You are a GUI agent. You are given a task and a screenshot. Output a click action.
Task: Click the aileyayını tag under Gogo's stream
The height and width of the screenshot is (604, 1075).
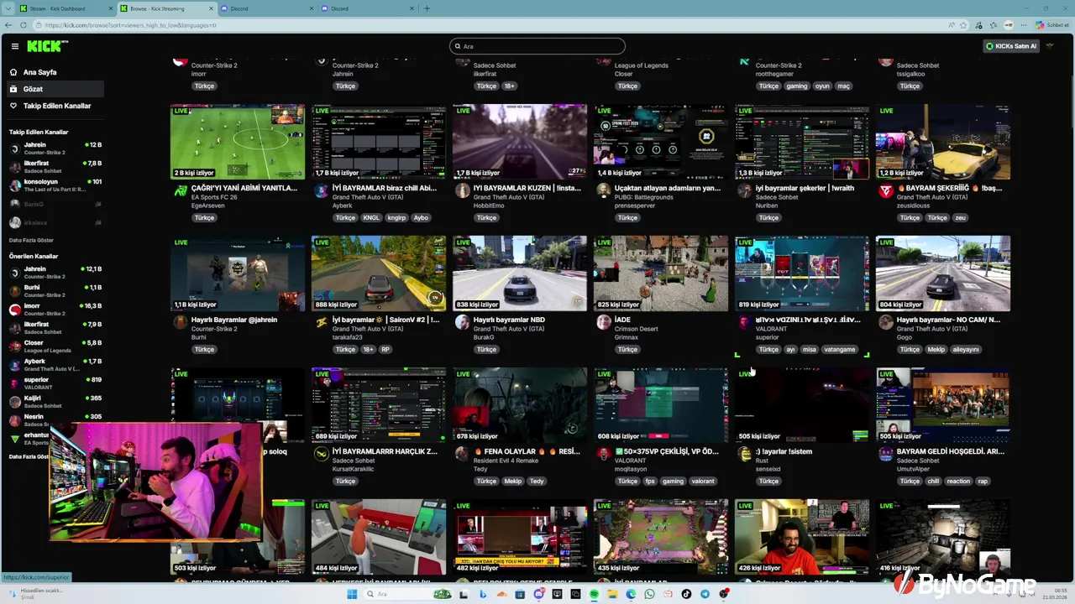(966, 350)
